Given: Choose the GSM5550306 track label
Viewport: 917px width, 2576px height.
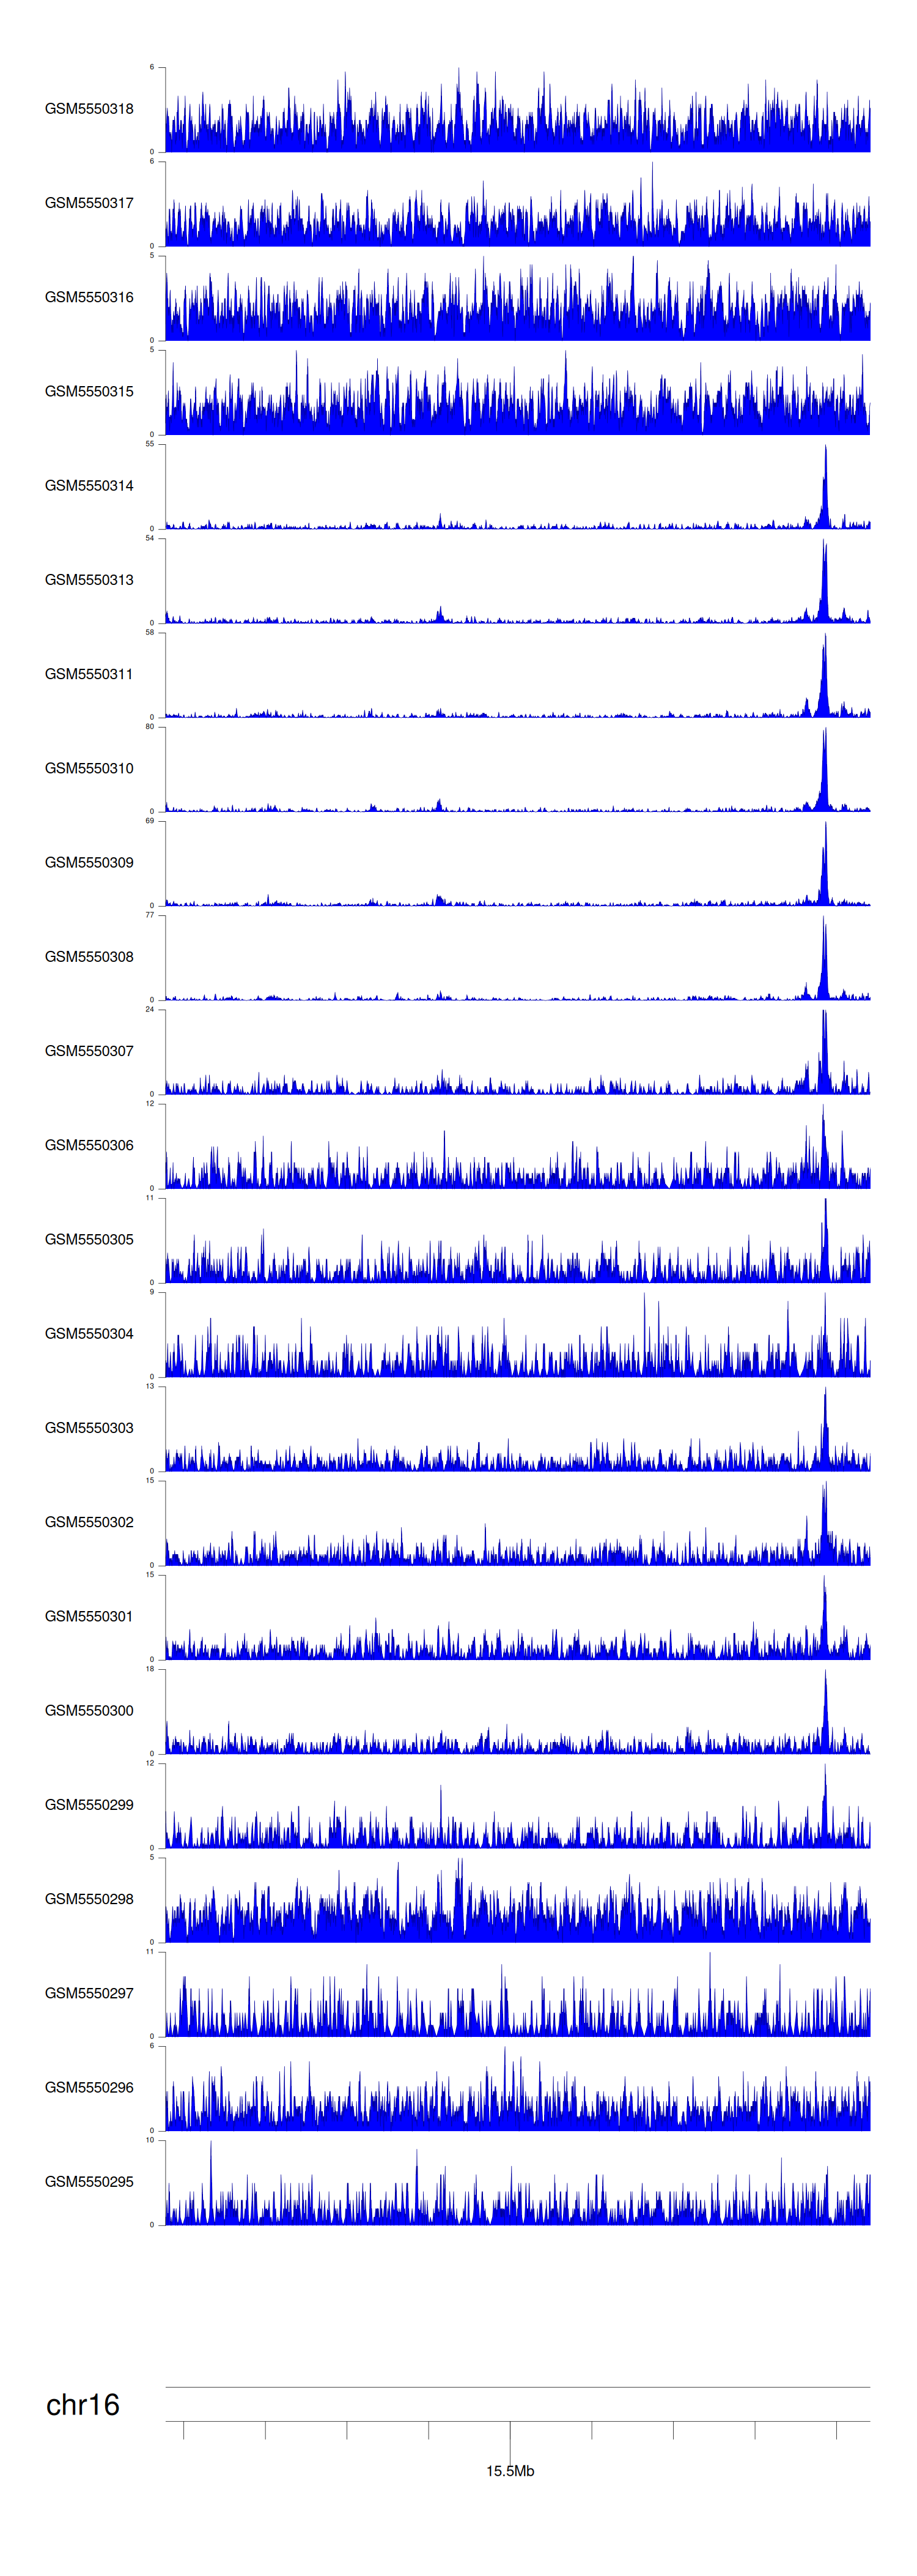Looking at the screenshot, I should pos(89,1145).
